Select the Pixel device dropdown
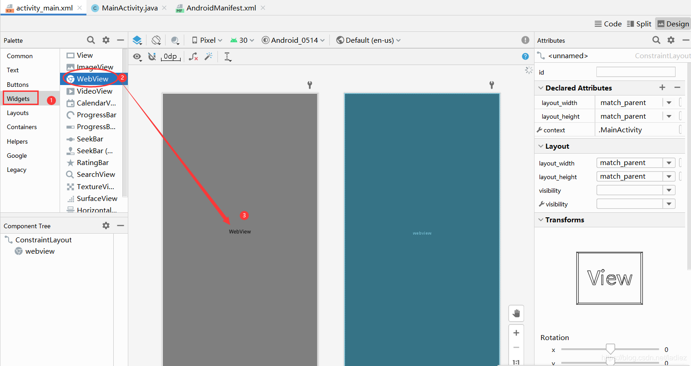Screen dimensions: 691x366 coord(207,40)
